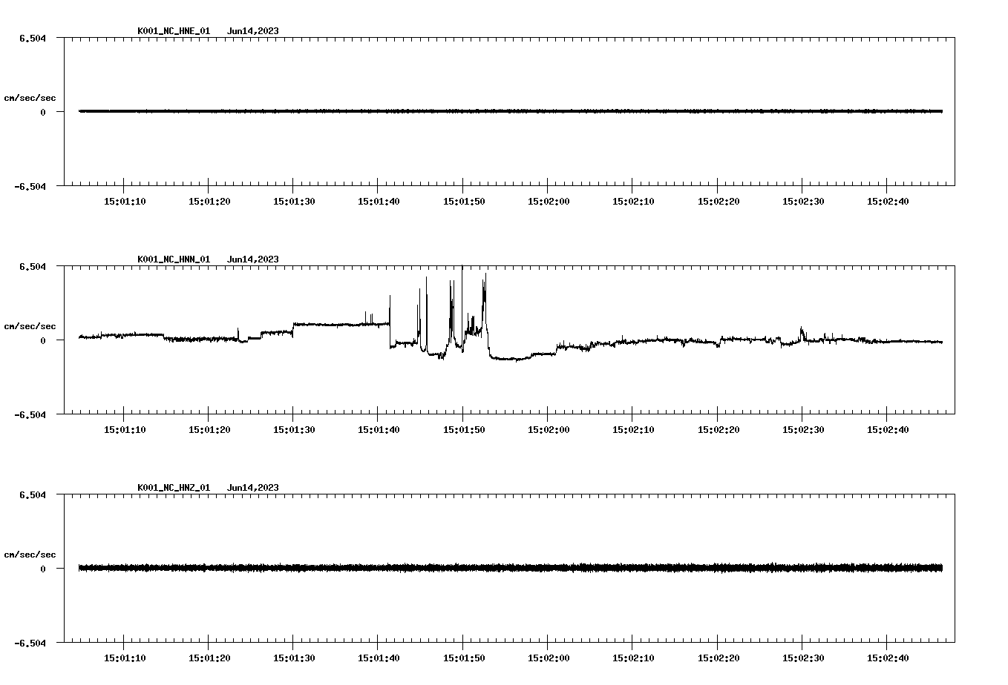The width and height of the screenshot is (1008, 685).
Task: Click the small spike in HNN near 15:02:30
Action: coord(801,326)
